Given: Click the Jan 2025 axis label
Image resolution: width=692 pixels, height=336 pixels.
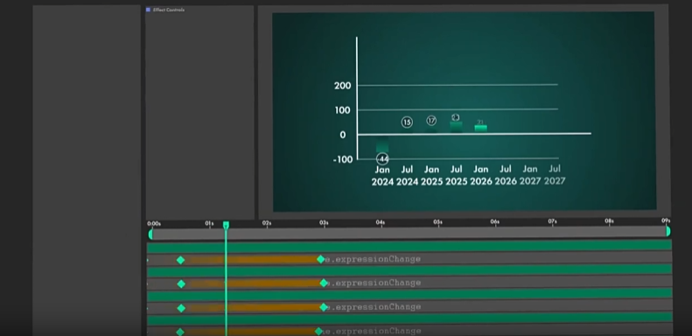Looking at the screenshot, I should coord(431,176).
